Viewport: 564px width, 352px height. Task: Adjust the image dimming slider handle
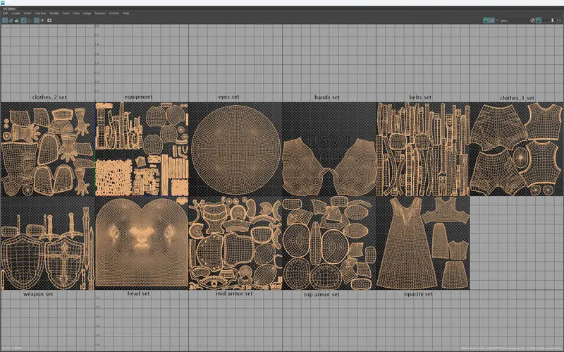tap(553, 20)
